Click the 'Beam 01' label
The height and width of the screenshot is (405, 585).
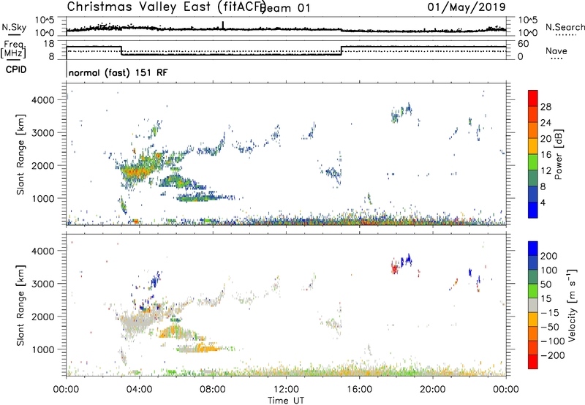[x=285, y=8]
